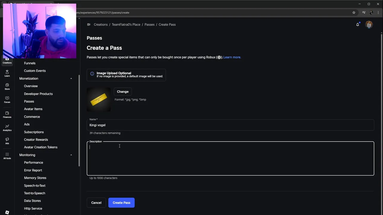Image resolution: width=383 pixels, height=215 pixels.
Task: Select Developer Products in the sidebar
Action: [38, 94]
